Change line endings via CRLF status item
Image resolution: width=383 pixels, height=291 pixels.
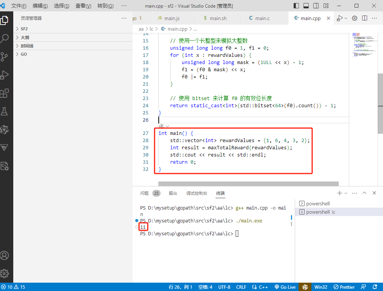click(x=241, y=287)
